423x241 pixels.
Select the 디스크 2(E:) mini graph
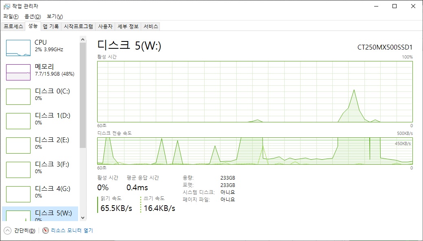point(18,145)
